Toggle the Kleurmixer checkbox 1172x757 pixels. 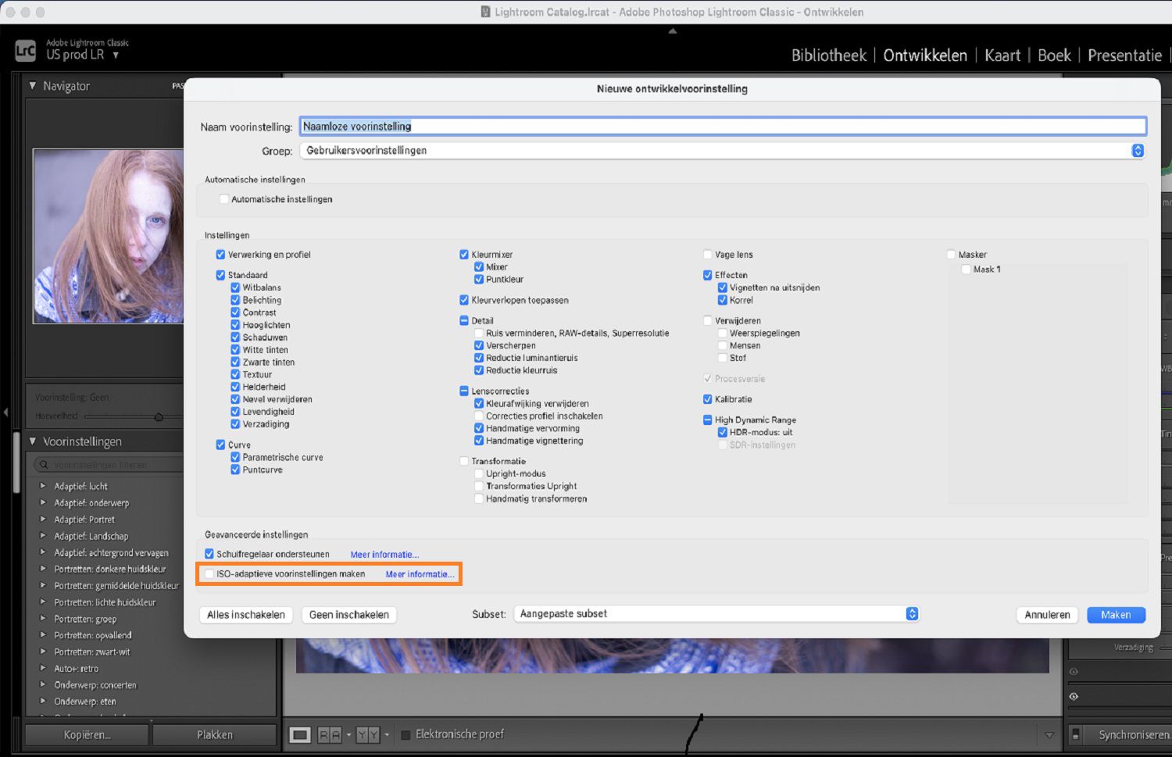464,255
